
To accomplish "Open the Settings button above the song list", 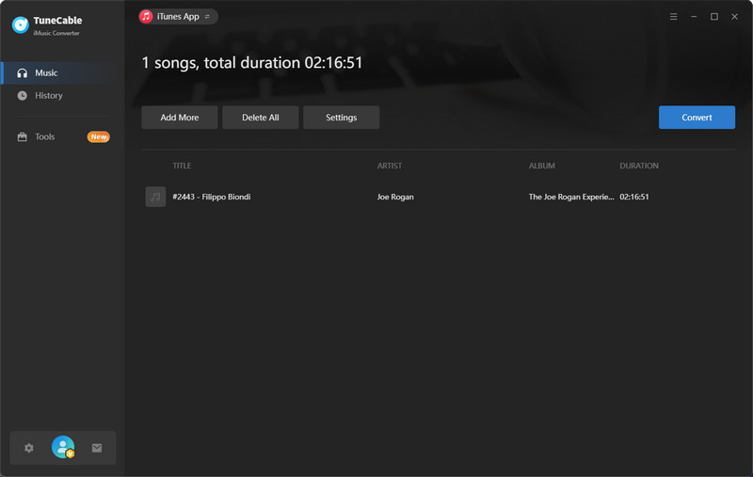I will pos(341,118).
